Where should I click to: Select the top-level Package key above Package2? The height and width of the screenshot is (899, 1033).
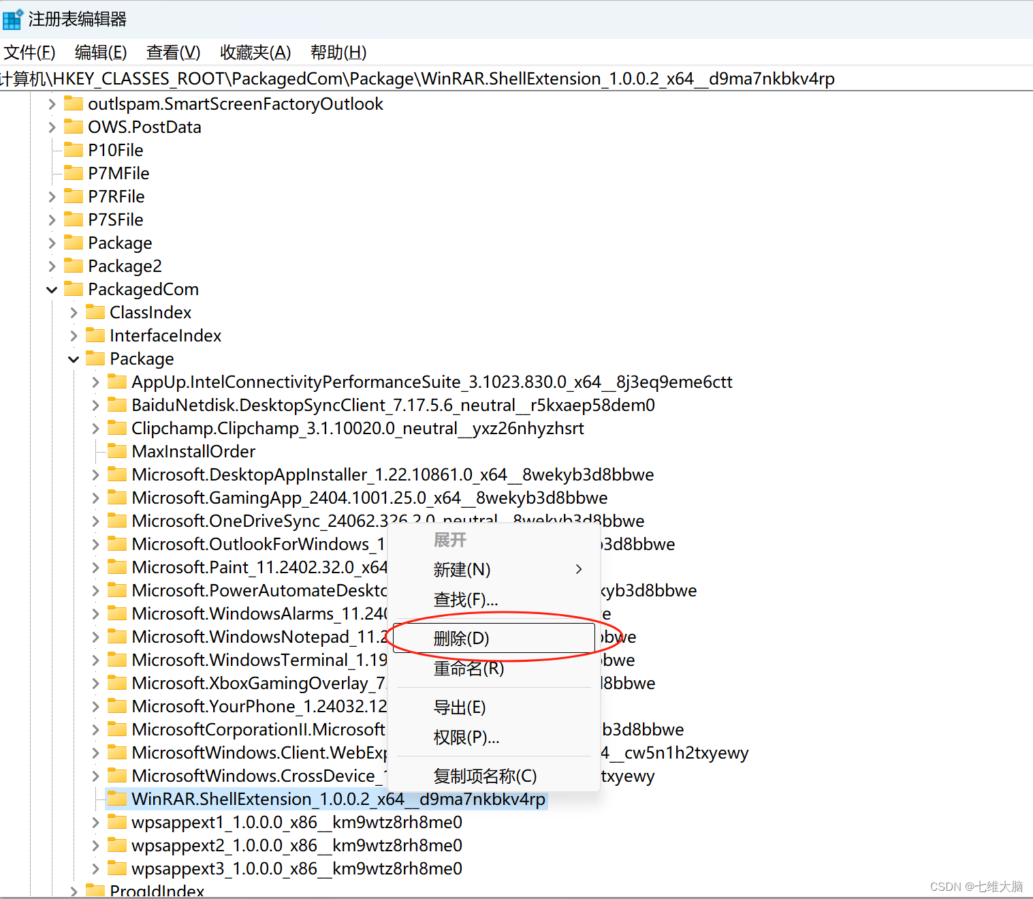120,243
